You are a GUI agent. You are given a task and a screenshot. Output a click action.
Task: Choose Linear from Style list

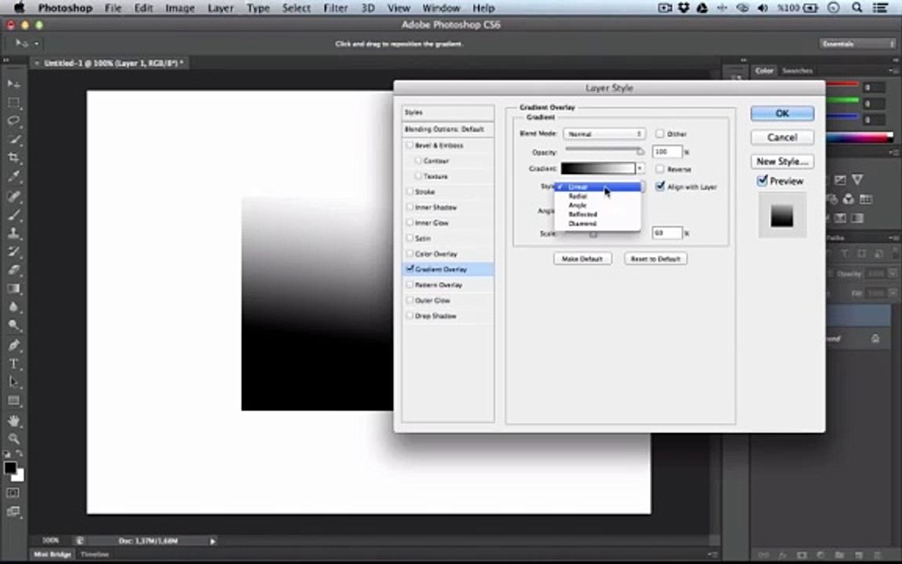[x=597, y=187]
